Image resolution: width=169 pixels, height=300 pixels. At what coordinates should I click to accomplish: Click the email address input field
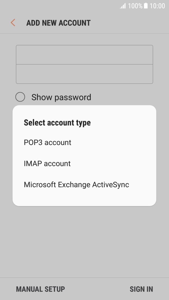[84, 55]
